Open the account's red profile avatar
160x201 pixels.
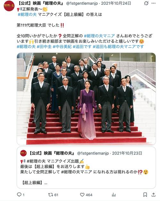[x=9, y=6]
